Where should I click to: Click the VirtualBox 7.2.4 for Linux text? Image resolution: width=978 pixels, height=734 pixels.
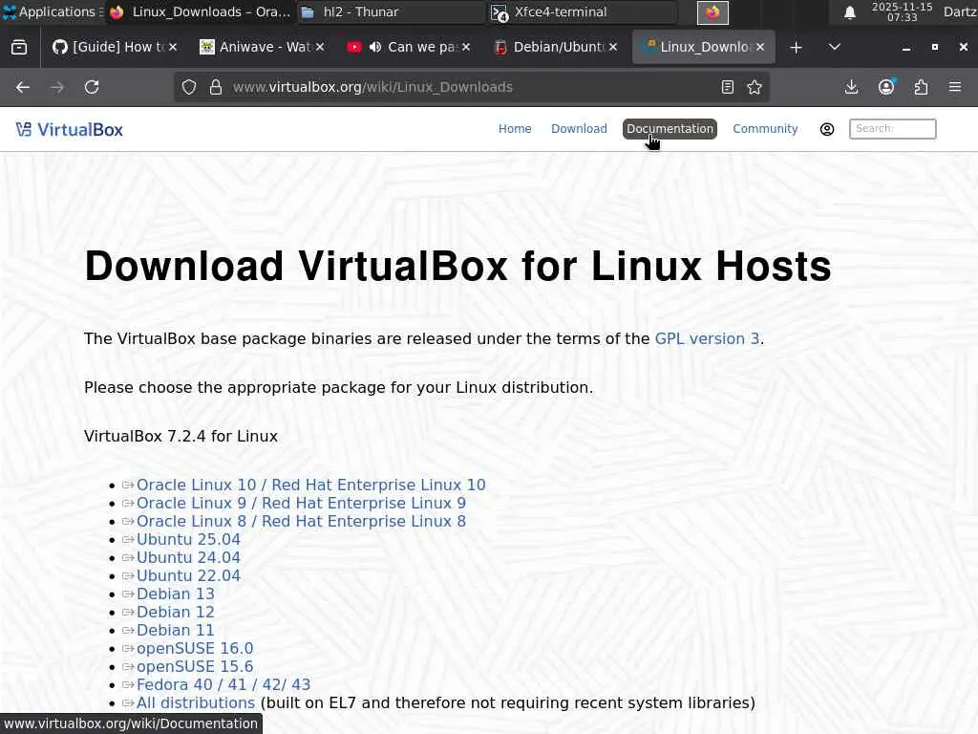(x=181, y=436)
